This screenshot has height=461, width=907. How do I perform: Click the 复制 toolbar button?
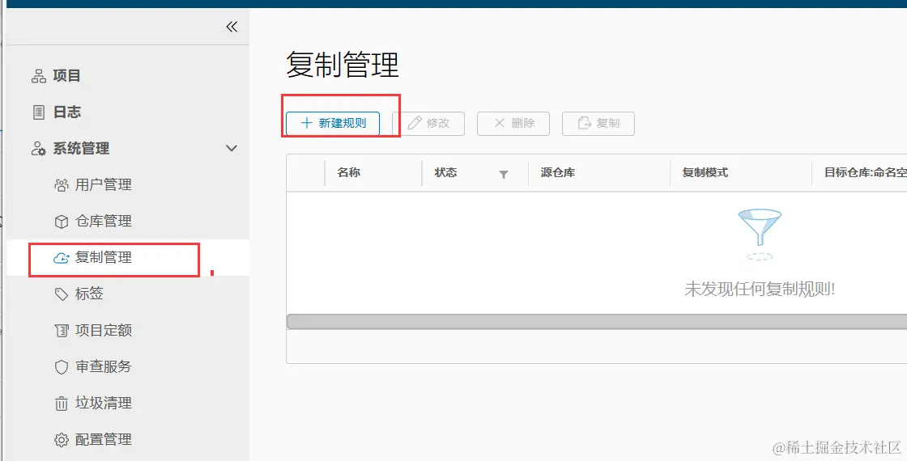click(598, 124)
